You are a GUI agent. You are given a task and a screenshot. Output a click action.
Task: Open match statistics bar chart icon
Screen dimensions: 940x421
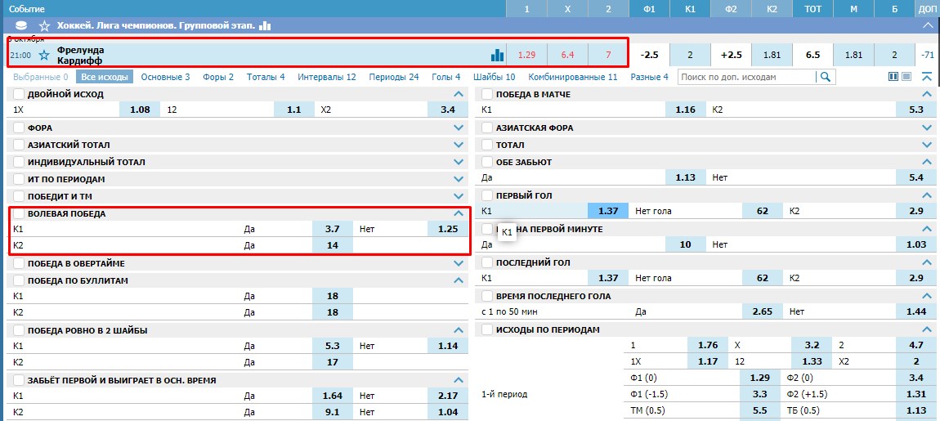pos(497,55)
